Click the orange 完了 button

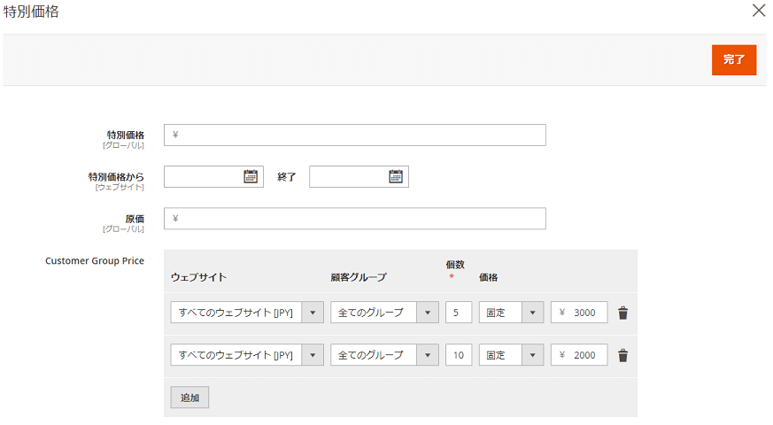click(x=733, y=60)
